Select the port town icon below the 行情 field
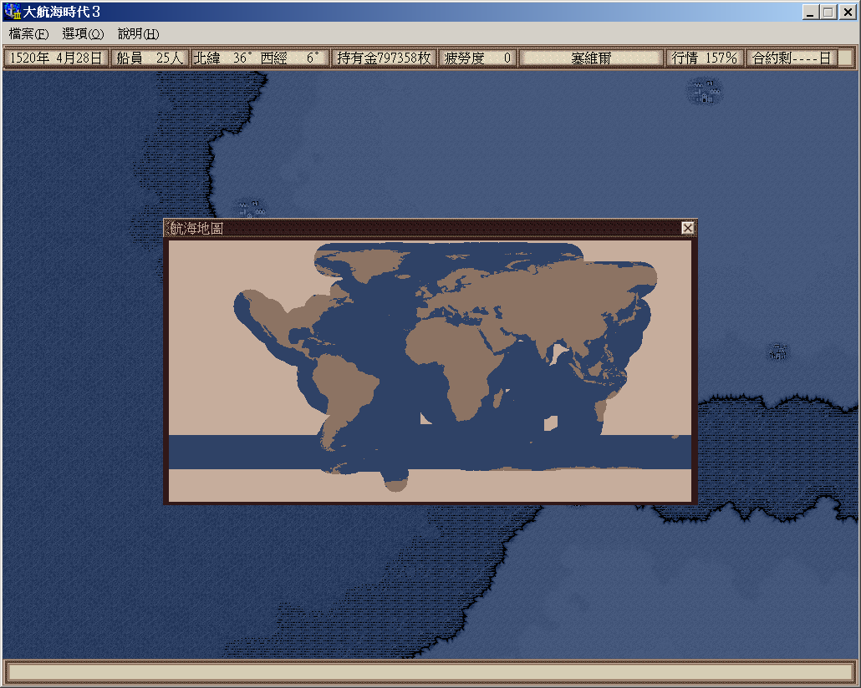The image size is (861, 688). pyautogui.click(x=706, y=90)
